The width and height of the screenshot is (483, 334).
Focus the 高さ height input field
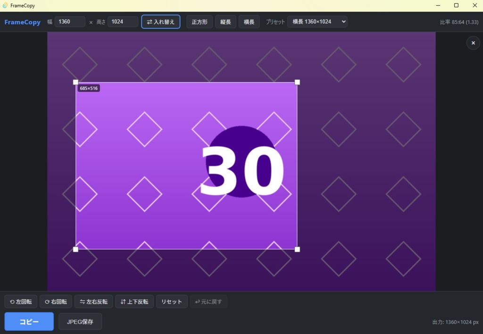pos(123,22)
